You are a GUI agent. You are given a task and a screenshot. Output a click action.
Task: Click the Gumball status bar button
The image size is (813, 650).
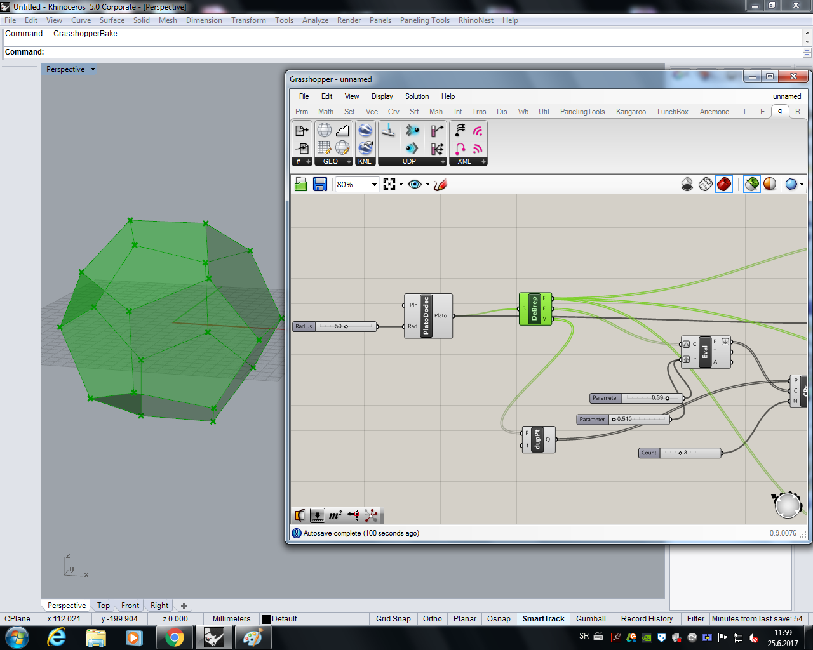(591, 619)
